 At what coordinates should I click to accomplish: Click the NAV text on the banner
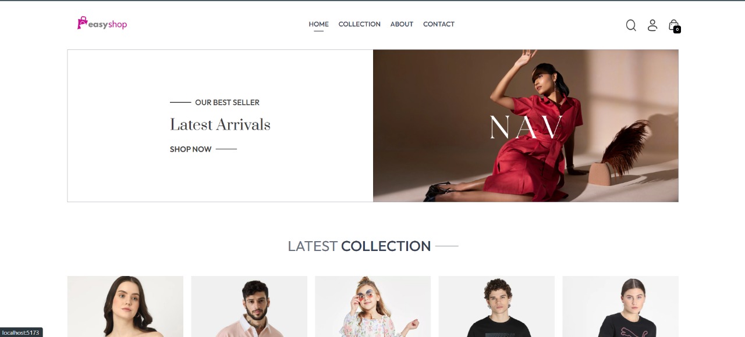coord(526,127)
